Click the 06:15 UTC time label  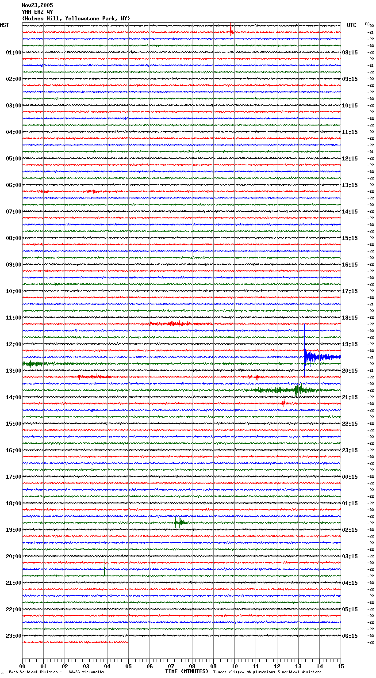pos(350,636)
